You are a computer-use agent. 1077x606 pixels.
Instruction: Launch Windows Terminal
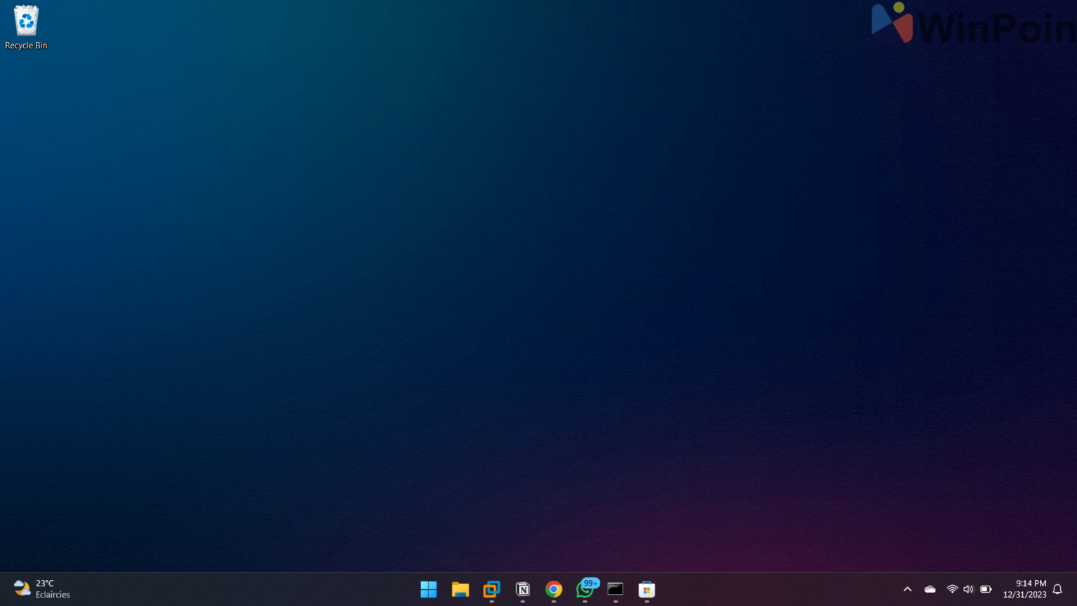615,590
